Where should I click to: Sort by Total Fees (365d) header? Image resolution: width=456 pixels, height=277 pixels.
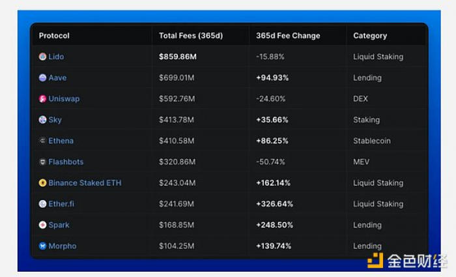click(x=191, y=36)
